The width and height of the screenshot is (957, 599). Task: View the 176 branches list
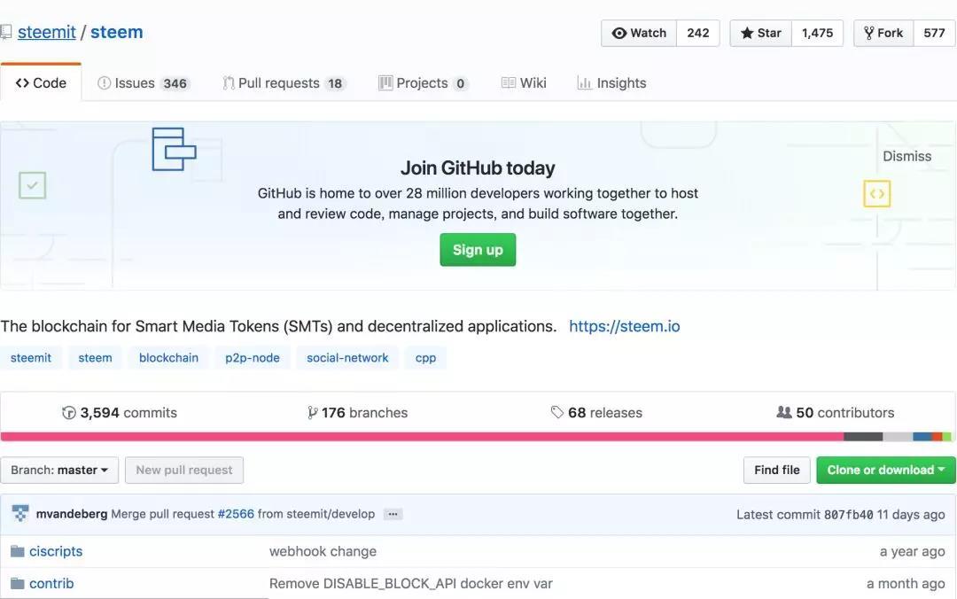tap(358, 413)
